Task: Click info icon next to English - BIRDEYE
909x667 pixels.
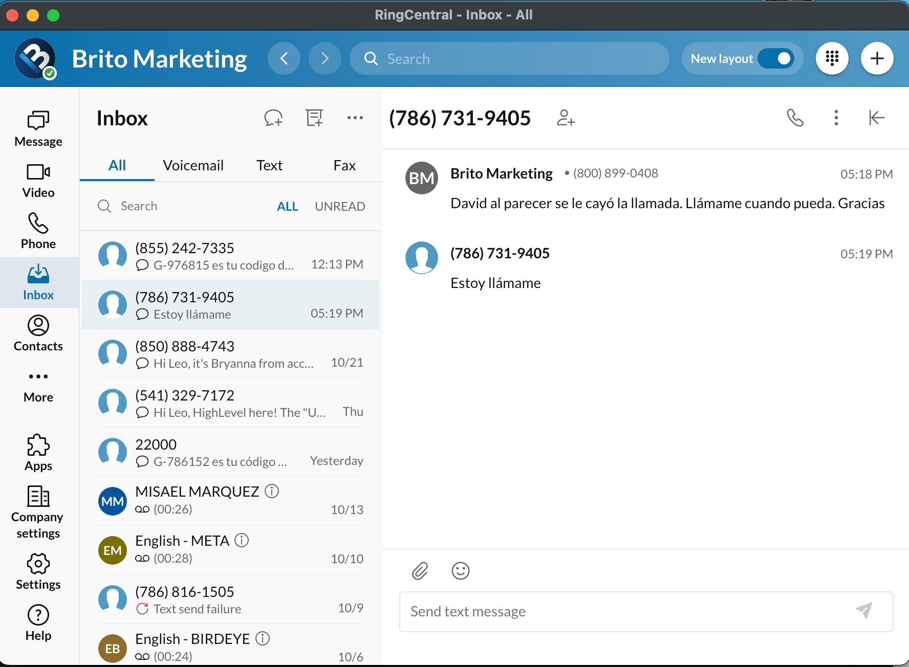Action: 263,638
